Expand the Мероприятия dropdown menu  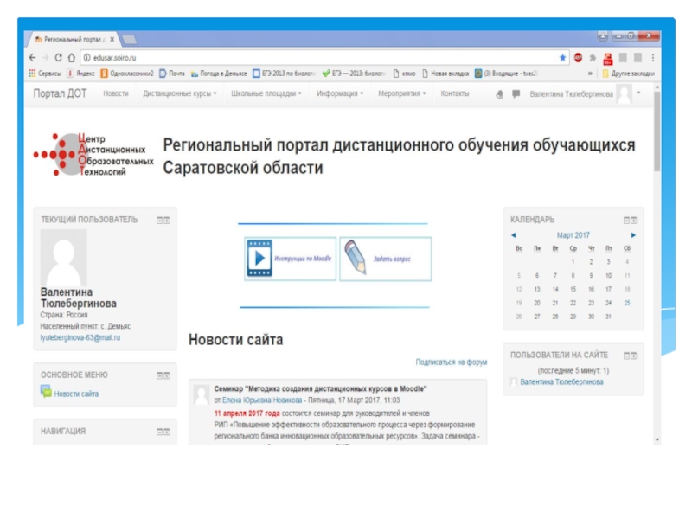pyautogui.click(x=402, y=93)
